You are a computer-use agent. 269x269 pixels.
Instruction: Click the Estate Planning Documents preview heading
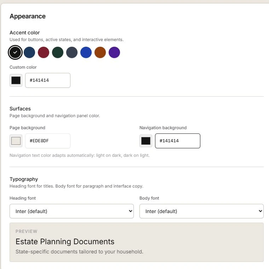coord(65,241)
